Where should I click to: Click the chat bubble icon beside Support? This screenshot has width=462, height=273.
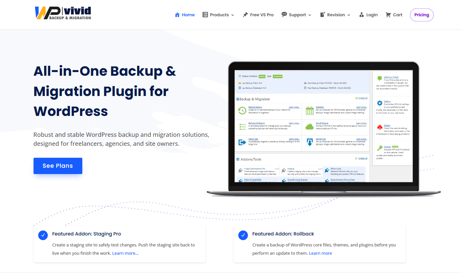coord(284,15)
